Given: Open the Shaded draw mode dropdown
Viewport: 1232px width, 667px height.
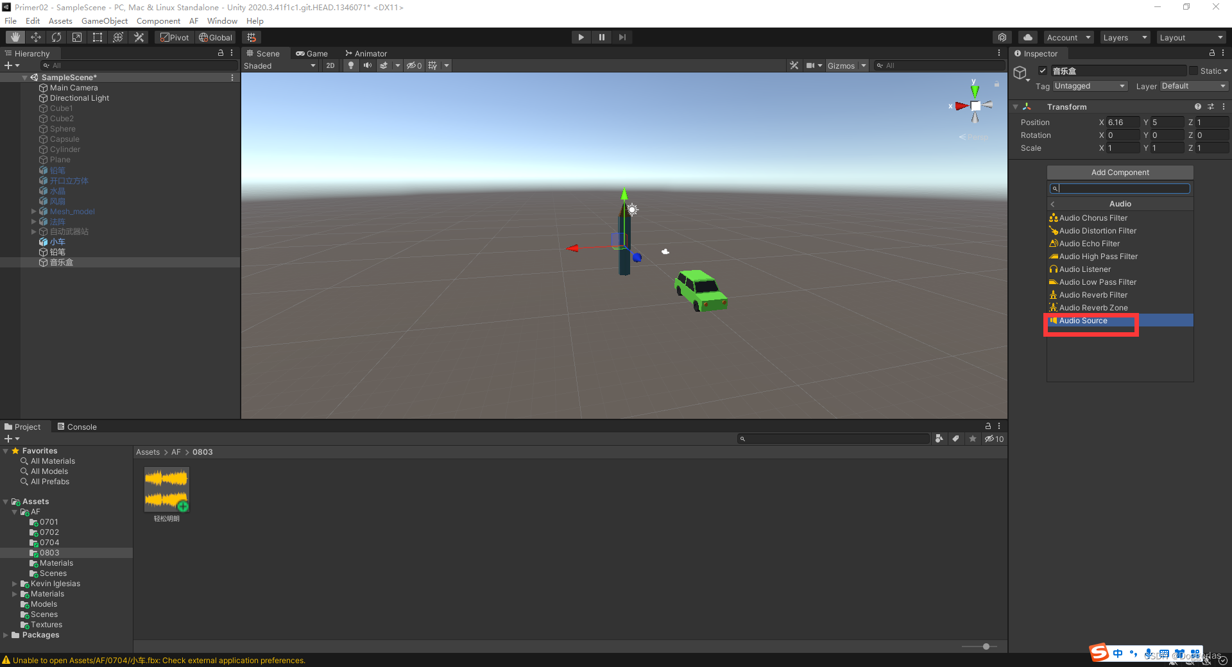Looking at the screenshot, I should [280, 65].
